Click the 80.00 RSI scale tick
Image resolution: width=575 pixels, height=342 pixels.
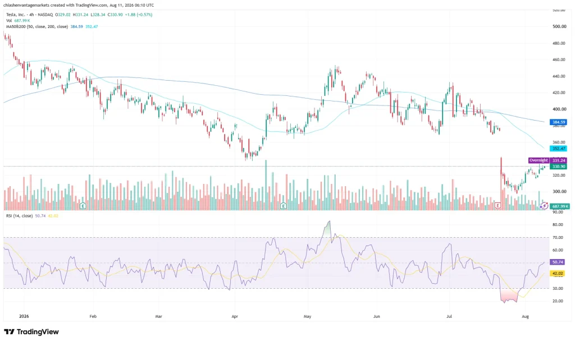(558, 224)
